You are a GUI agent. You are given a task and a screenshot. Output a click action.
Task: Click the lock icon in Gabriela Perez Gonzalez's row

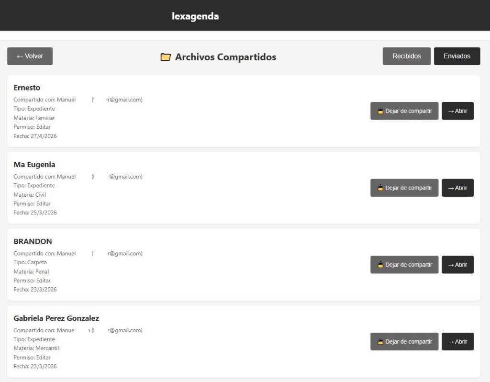(380, 342)
